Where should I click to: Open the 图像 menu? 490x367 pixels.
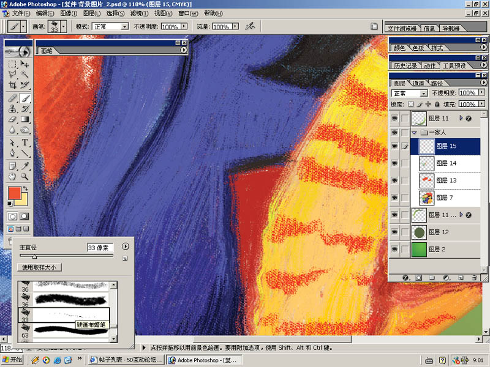coord(69,13)
